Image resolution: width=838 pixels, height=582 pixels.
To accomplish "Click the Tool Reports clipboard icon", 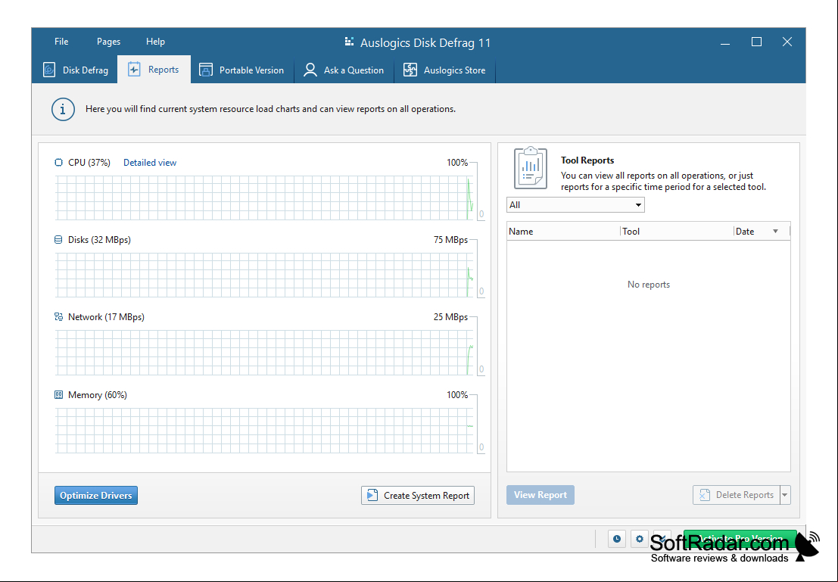I will [530, 168].
